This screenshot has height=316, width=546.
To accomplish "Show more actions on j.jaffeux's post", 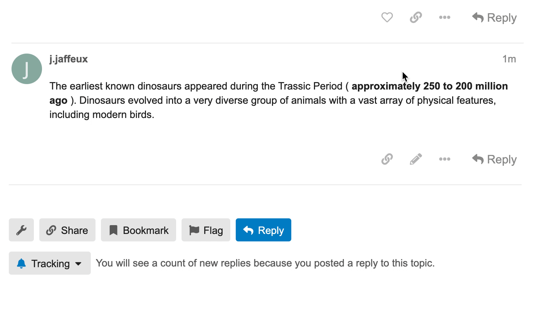I will [x=444, y=159].
